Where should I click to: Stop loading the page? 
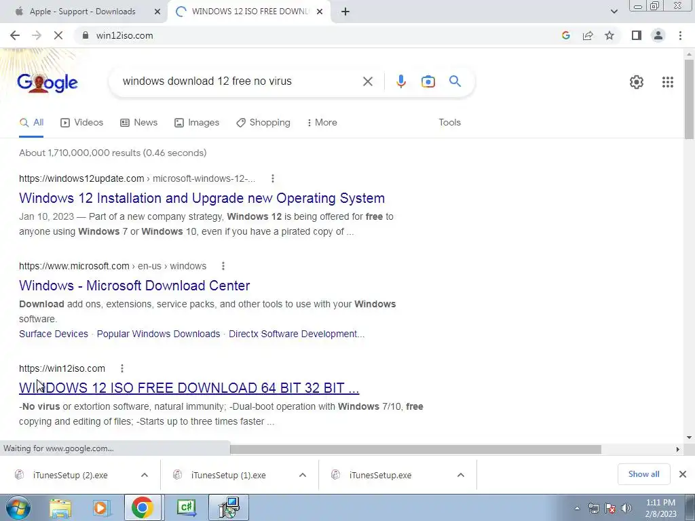click(58, 35)
